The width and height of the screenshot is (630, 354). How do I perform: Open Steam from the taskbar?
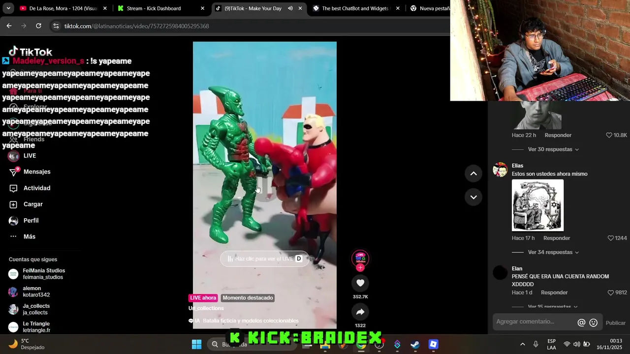[x=415, y=344]
